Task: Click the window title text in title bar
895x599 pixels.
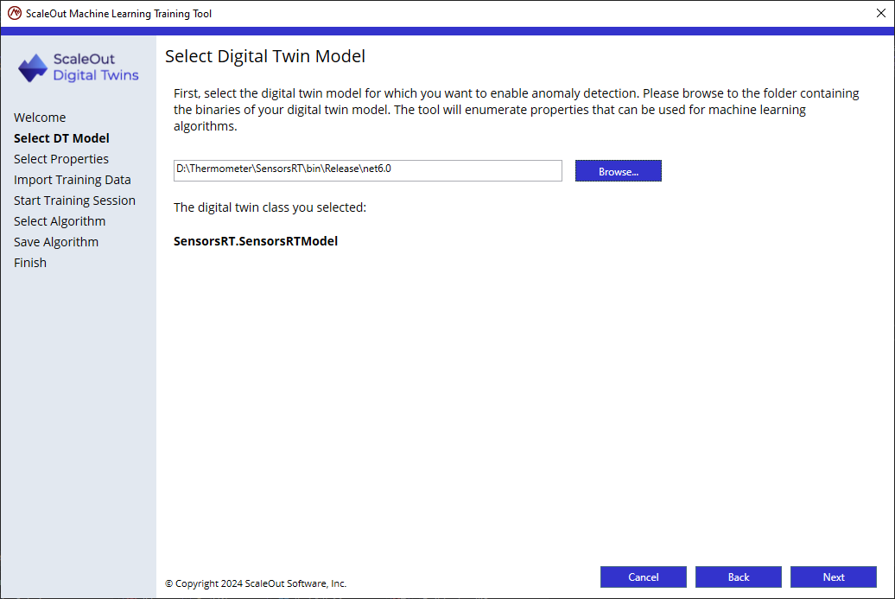Action: (118, 14)
